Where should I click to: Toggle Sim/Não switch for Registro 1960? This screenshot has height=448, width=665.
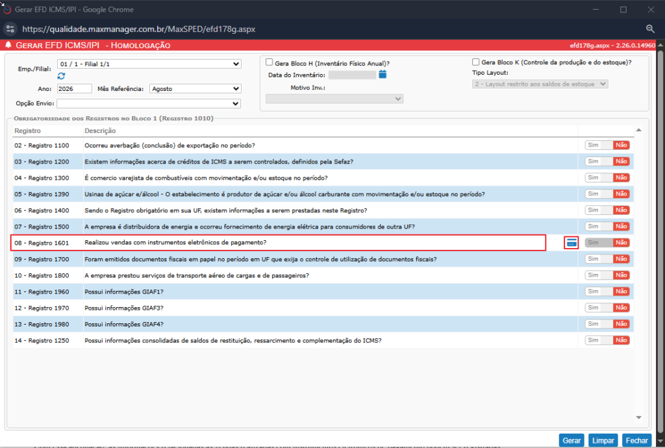pos(607,291)
